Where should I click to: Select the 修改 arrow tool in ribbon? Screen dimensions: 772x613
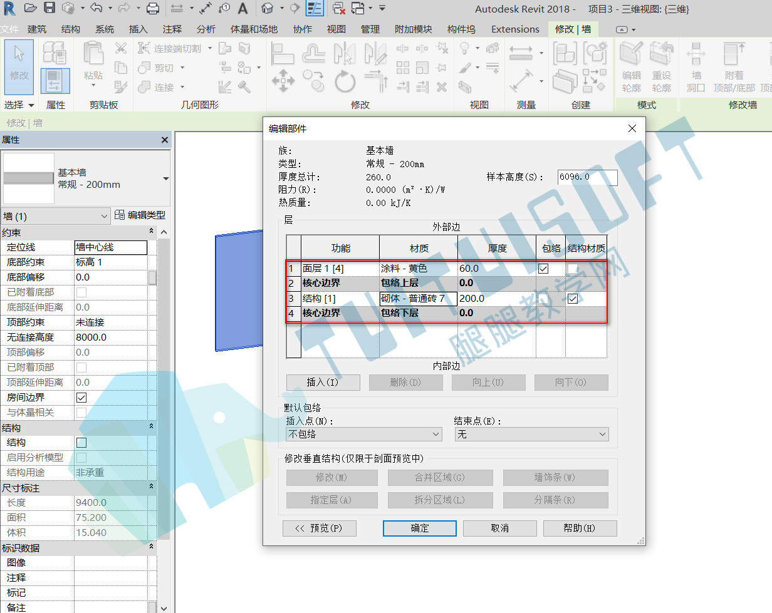(x=19, y=66)
